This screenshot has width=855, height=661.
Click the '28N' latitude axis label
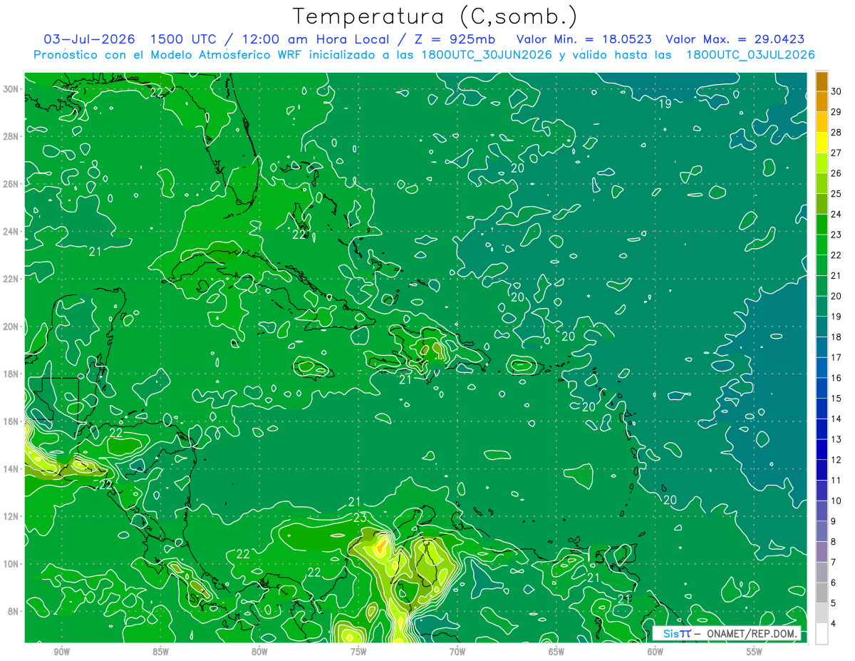[11, 136]
